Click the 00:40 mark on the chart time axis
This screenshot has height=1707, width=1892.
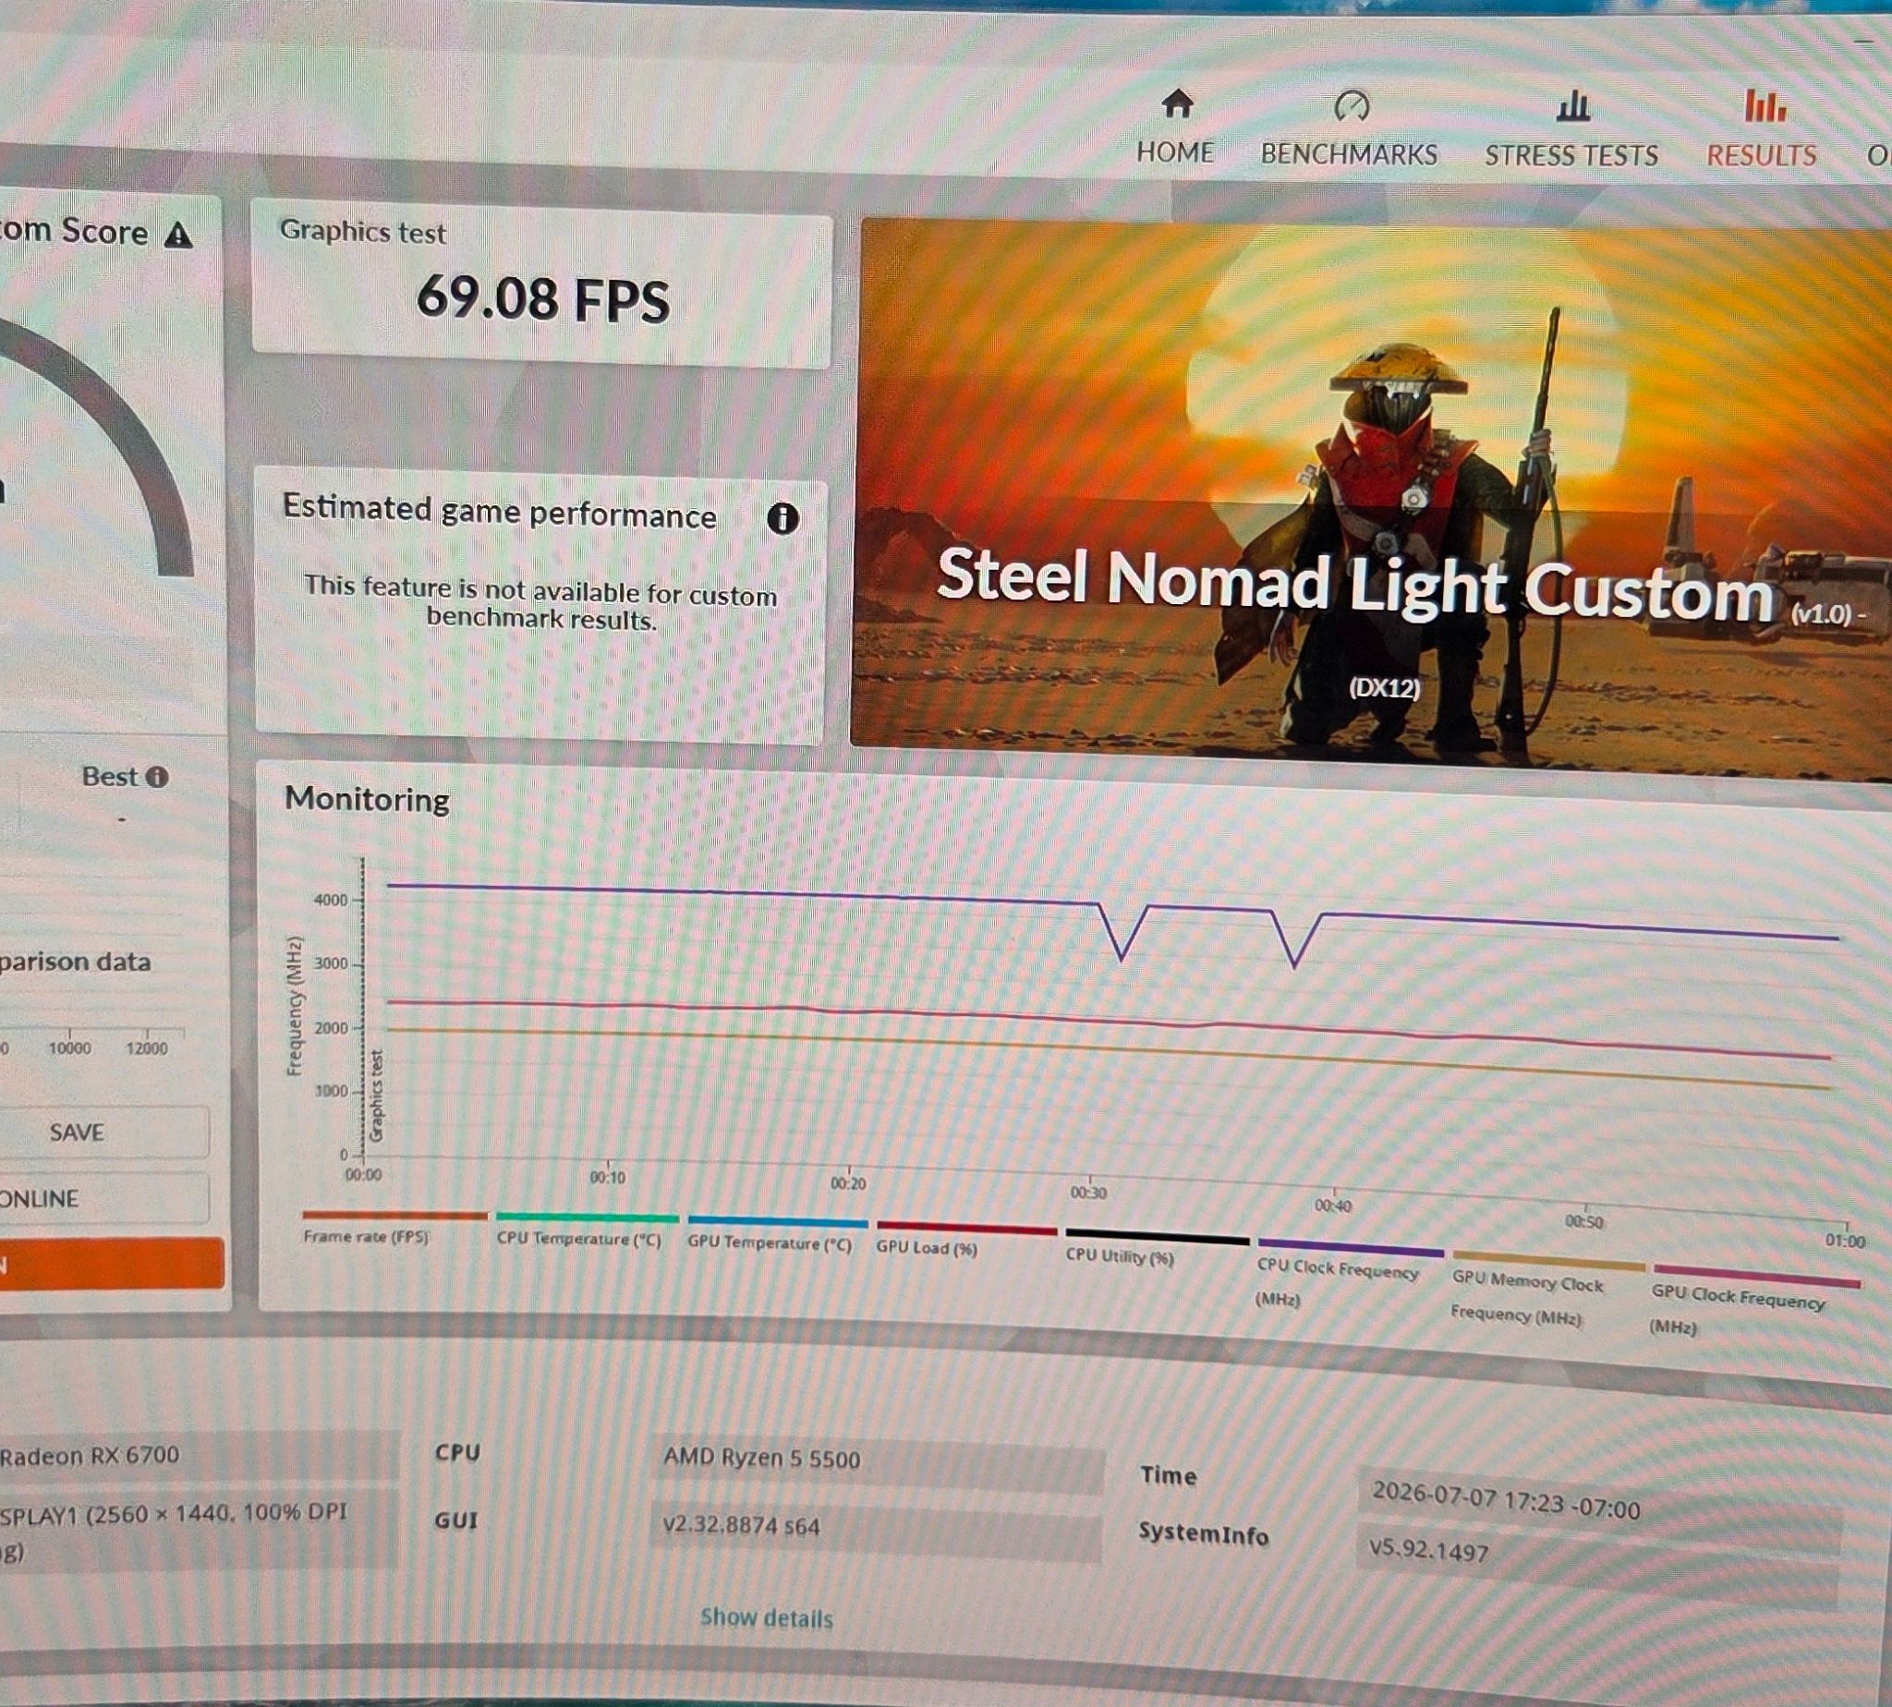coord(1332,1205)
